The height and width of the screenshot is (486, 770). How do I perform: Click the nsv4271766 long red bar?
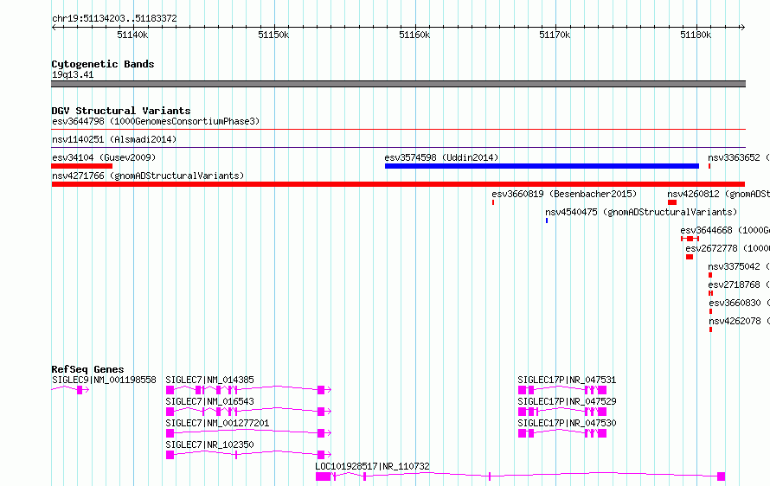coord(398,184)
